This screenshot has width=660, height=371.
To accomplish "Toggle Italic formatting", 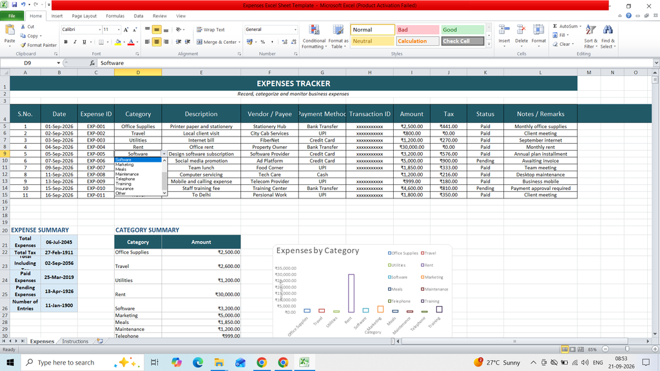I will point(75,42).
